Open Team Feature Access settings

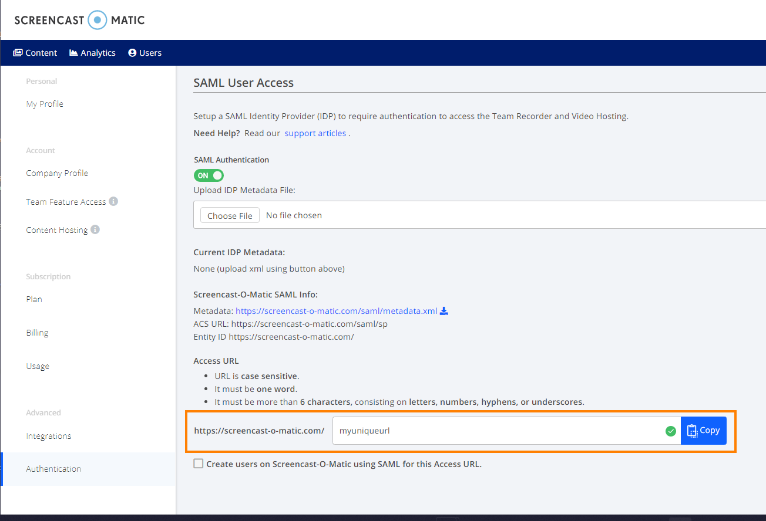66,201
